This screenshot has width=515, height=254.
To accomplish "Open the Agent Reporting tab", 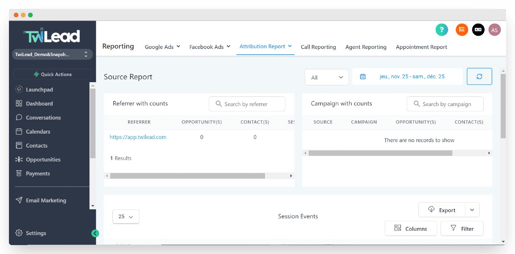I will [x=366, y=47].
